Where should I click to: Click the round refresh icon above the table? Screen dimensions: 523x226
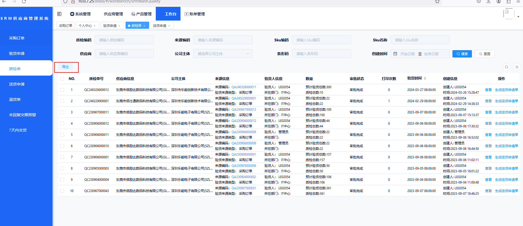(517, 67)
